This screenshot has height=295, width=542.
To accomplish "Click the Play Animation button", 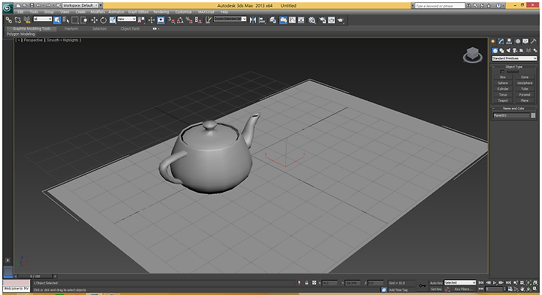I will [x=495, y=282].
